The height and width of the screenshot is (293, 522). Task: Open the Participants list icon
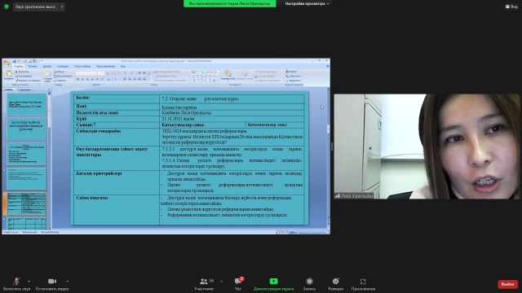point(204,281)
